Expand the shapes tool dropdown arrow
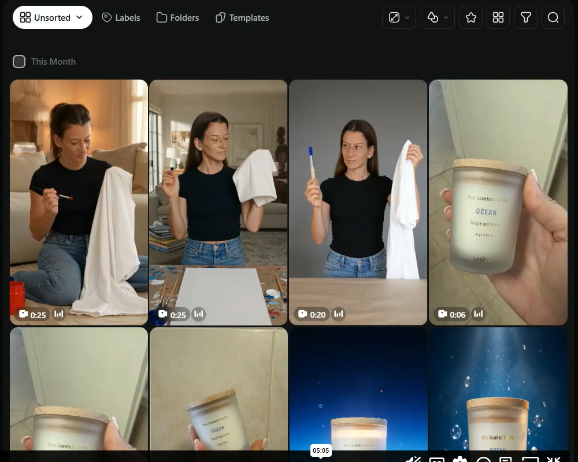 tap(446, 17)
